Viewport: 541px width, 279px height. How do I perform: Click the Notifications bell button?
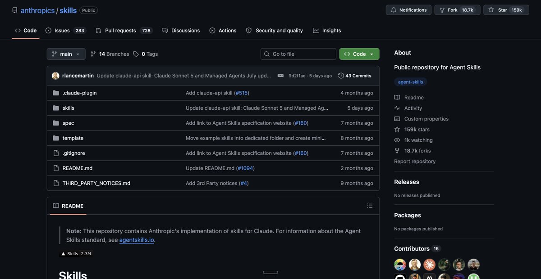(x=408, y=10)
